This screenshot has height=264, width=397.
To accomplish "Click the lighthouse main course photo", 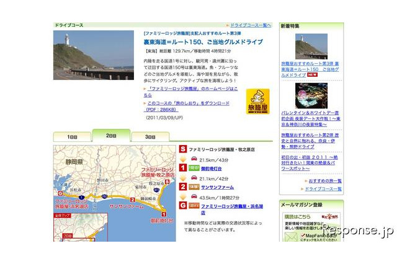I will pos(94,55).
